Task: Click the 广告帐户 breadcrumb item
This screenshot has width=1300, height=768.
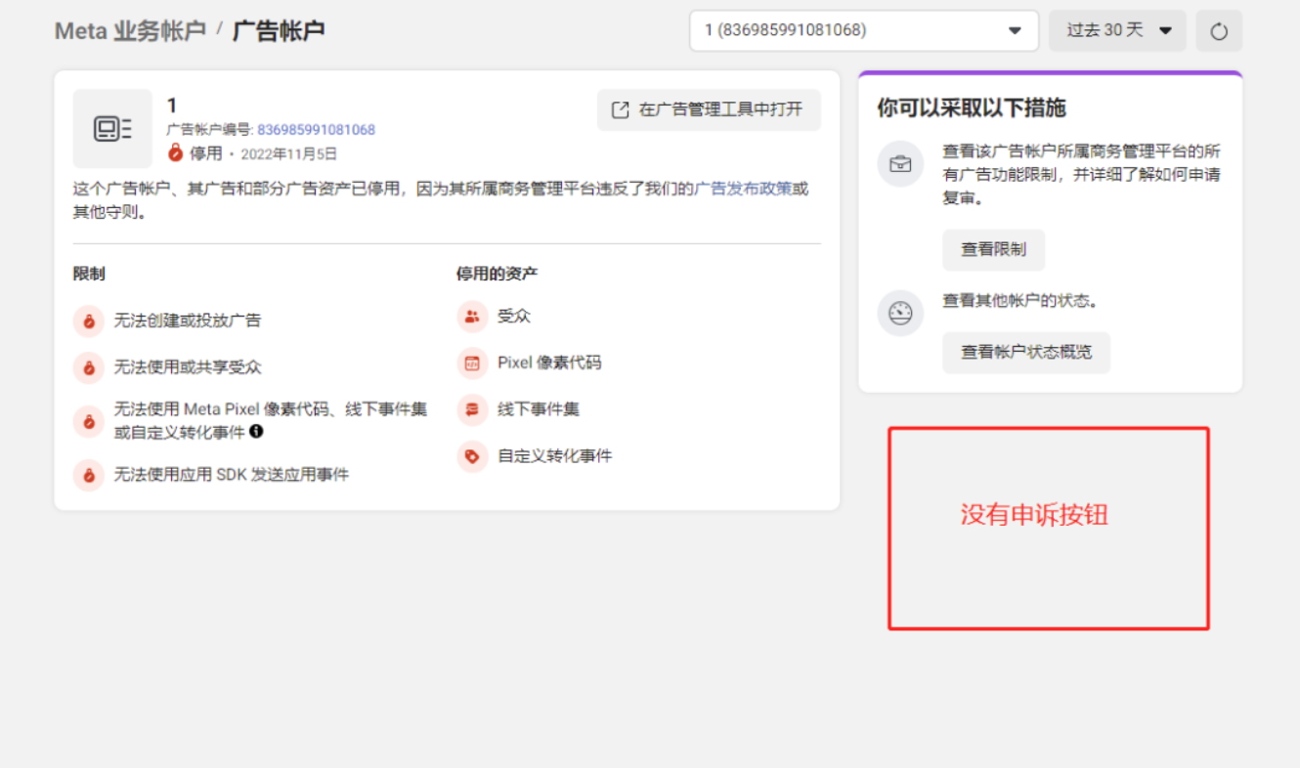Action: click(x=279, y=31)
